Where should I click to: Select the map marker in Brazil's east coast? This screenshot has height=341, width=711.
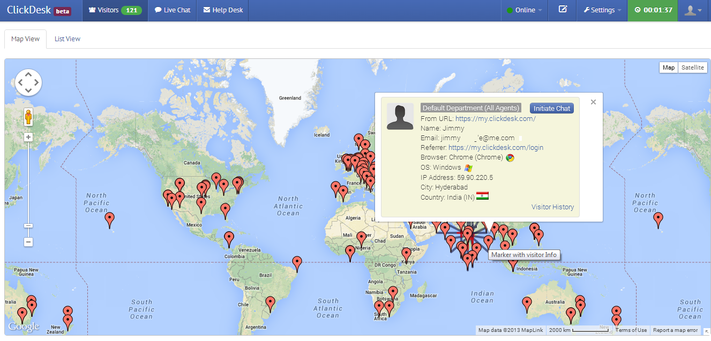(297, 263)
